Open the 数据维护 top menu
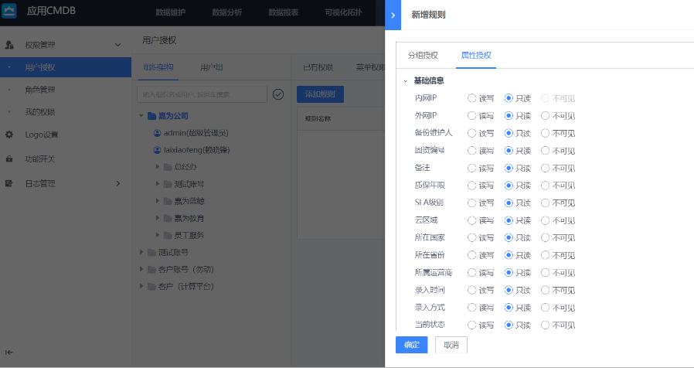Screen dimensions: 694x368 click(170, 12)
